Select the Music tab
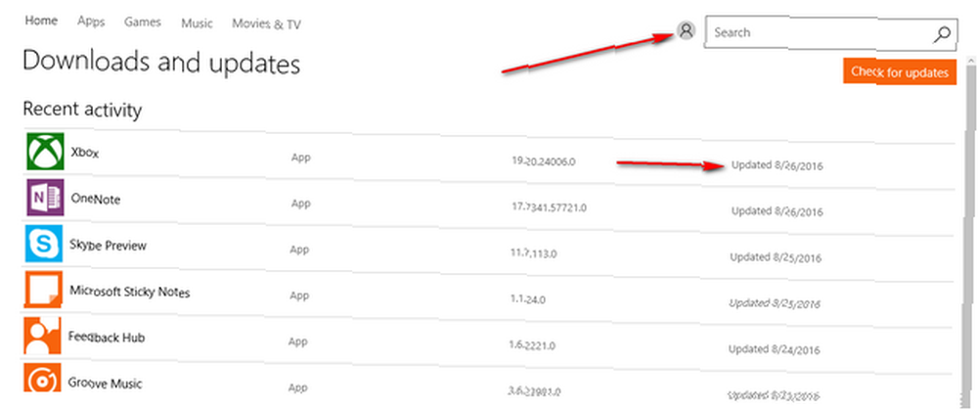Screen dimensions: 978x410 198,22
